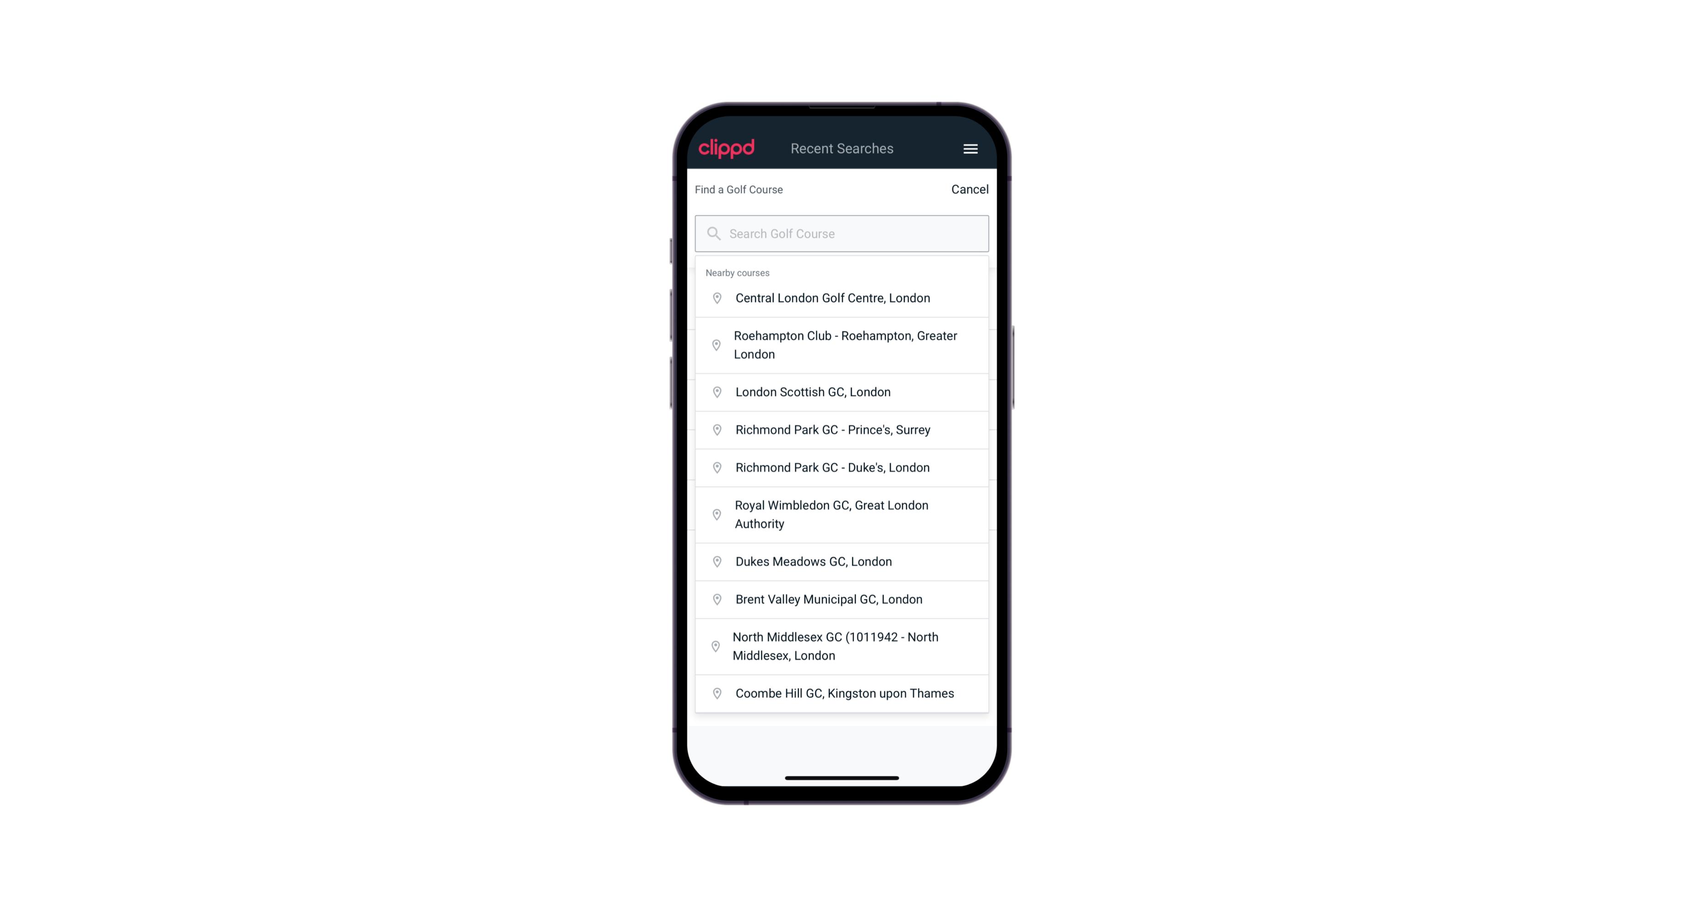The width and height of the screenshot is (1685, 907).
Task: View Recent Searches header tab
Action: (842, 148)
